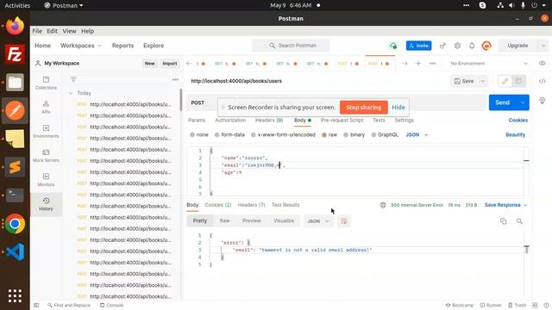
Task: Open Mock Servers sidebar section
Action: tap(46, 156)
